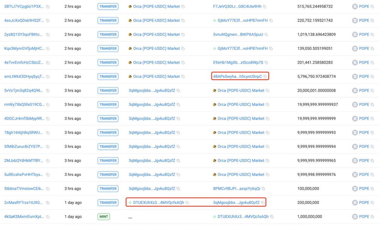The image size is (379, 225).
Task: Select the amount 5,796,750.972408774
Action: pyautogui.click(x=316, y=76)
